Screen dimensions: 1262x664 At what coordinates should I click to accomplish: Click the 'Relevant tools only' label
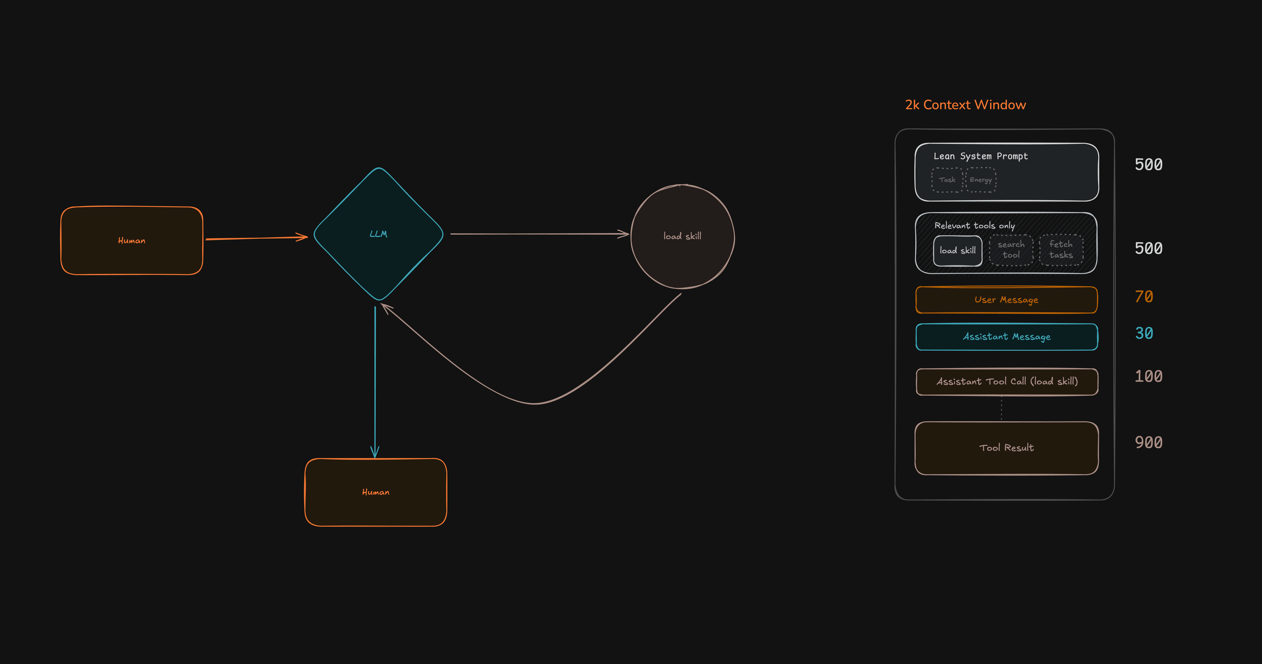tap(974, 225)
